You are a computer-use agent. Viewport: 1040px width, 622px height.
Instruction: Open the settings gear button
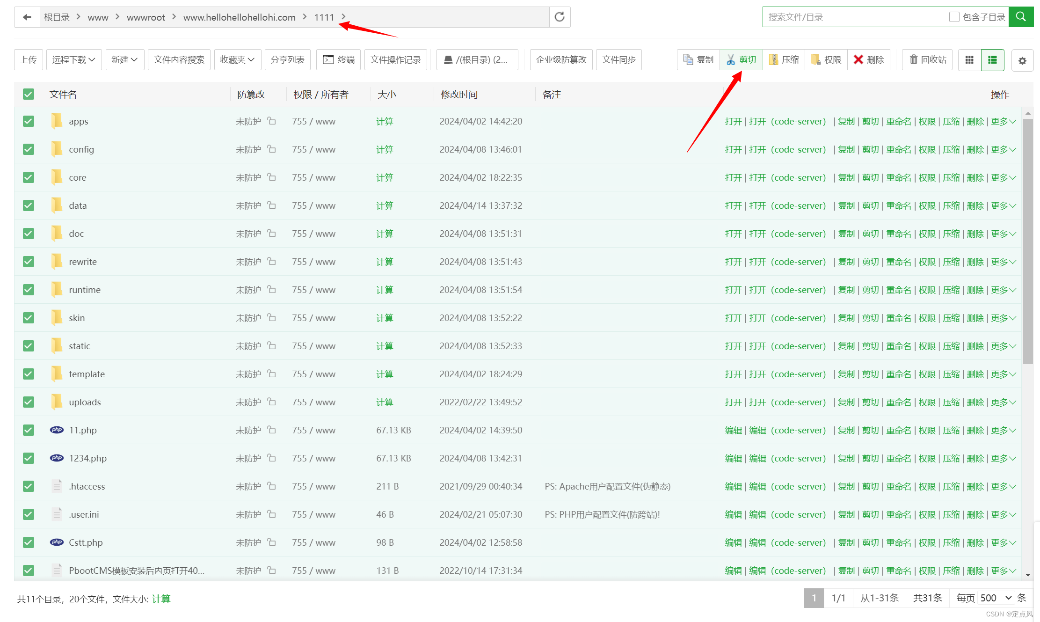click(x=1022, y=60)
